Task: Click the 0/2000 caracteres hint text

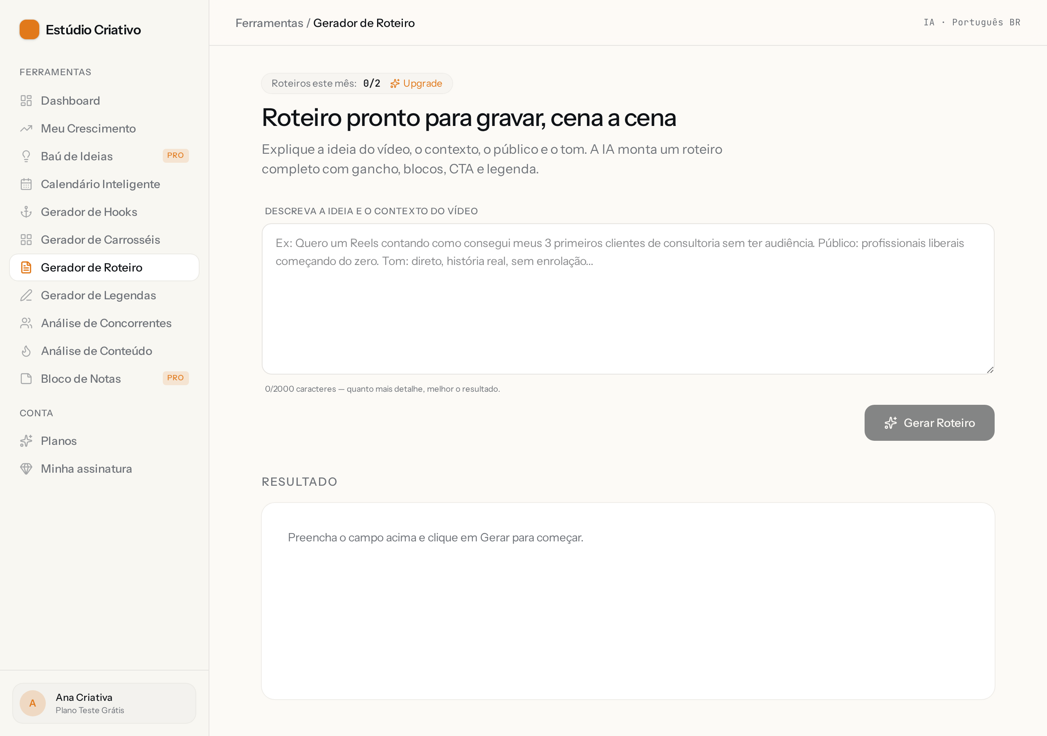Action: point(382,389)
